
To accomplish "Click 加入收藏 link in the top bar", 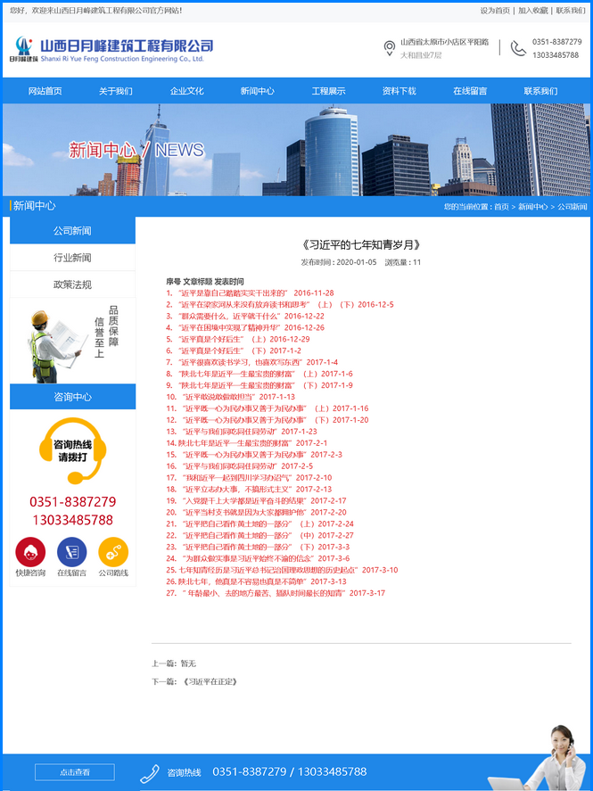I will (533, 11).
